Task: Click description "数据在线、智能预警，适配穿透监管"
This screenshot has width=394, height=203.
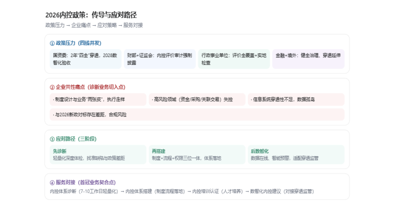Action: pos(285,158)
